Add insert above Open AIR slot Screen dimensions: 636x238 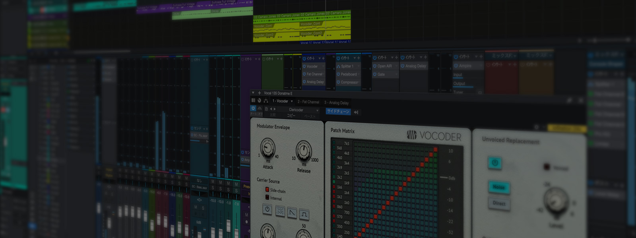[x=396, y=58]
